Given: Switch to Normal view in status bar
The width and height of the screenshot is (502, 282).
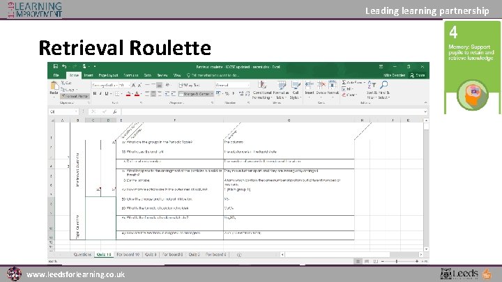Looking at the screenshot, I should point(358,261).
